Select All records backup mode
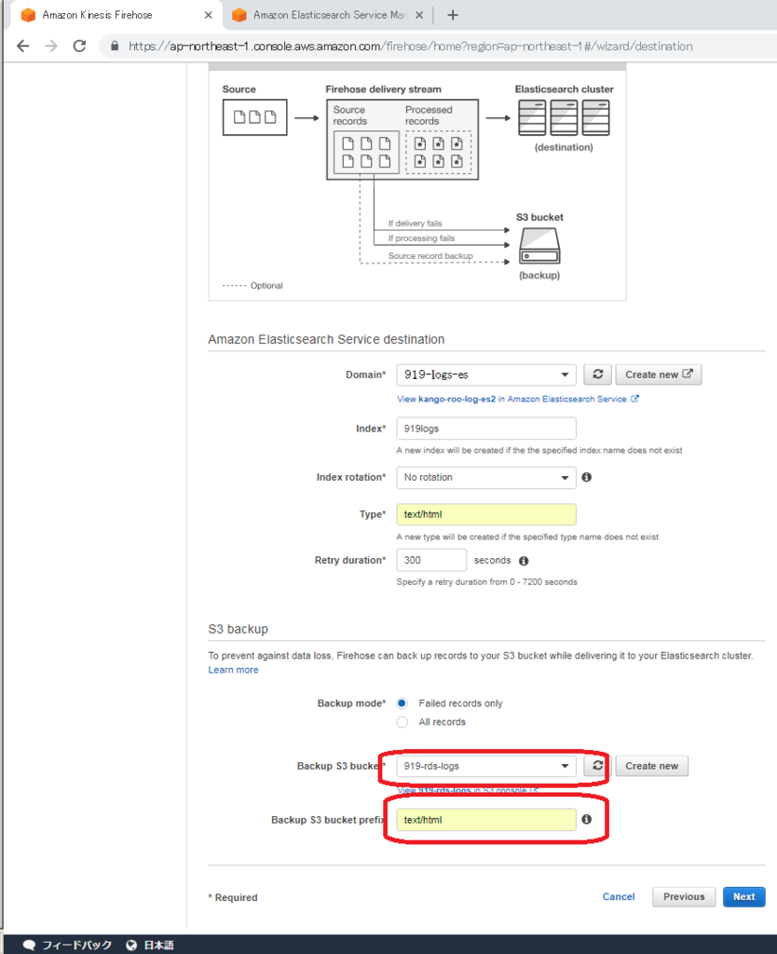Screen dimensions: 777x954 (402, 722)
